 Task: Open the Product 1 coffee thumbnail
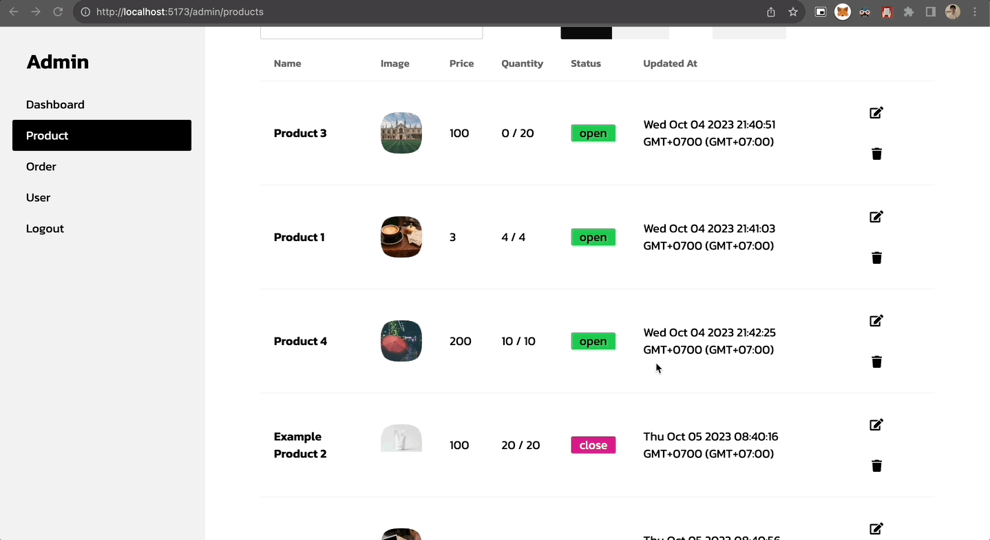401,237
